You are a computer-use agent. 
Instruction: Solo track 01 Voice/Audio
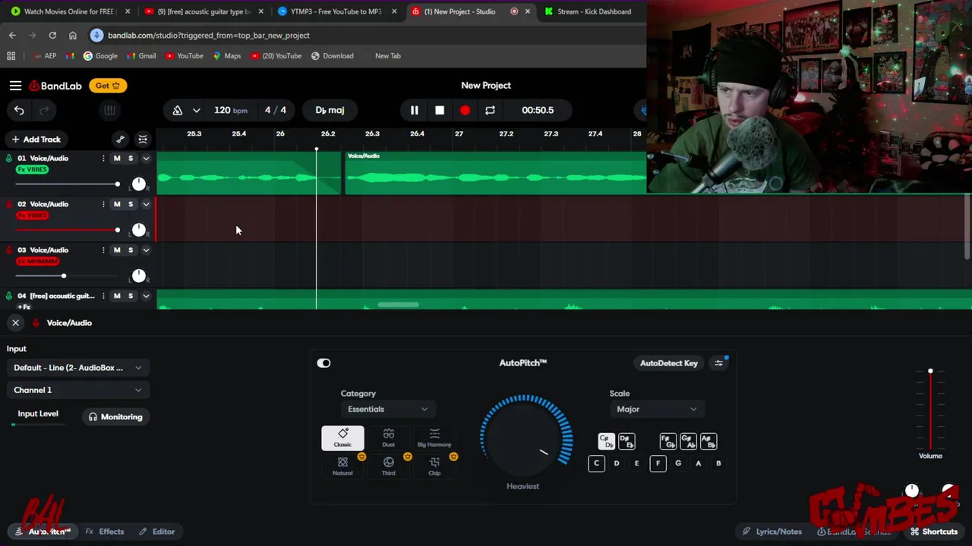(x=131, y=158)
